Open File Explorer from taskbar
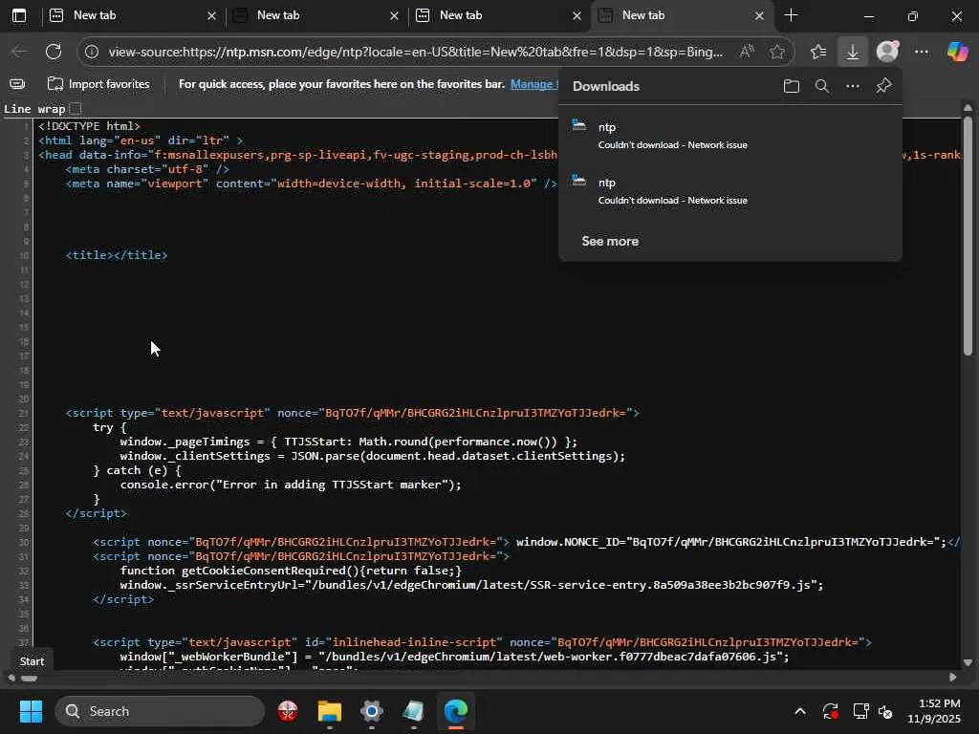 (330, 711)
